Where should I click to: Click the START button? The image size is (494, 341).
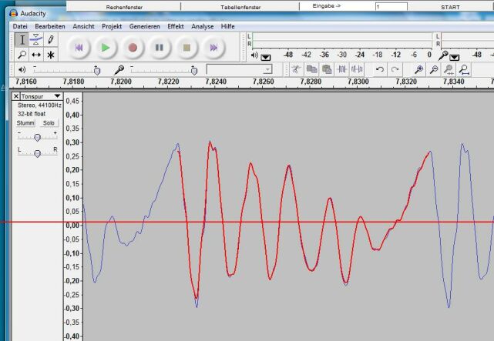pyautogui.click(x=451, y=6)
